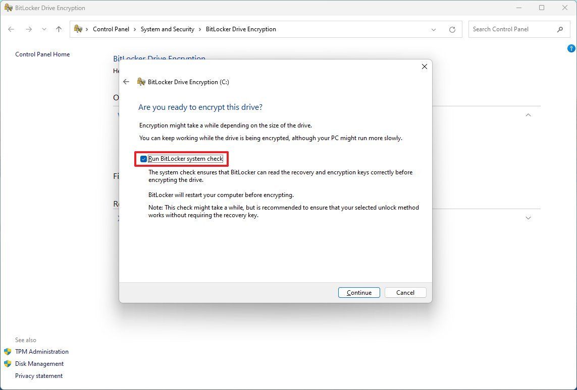The image size is (577, 390).
Task: Click the refresh icon in the address bar
Action: coord(452,29)
